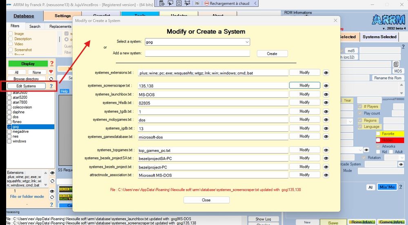The height and width of the screenshot is (225, 408).
Task: Toggle the yellow Favorite checkbox
Action: pos(378,134)
